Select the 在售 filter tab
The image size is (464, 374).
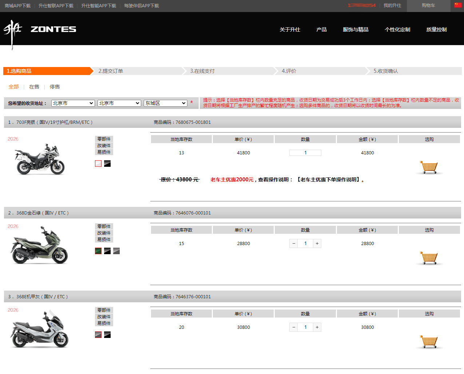click(x=34, y=87)
